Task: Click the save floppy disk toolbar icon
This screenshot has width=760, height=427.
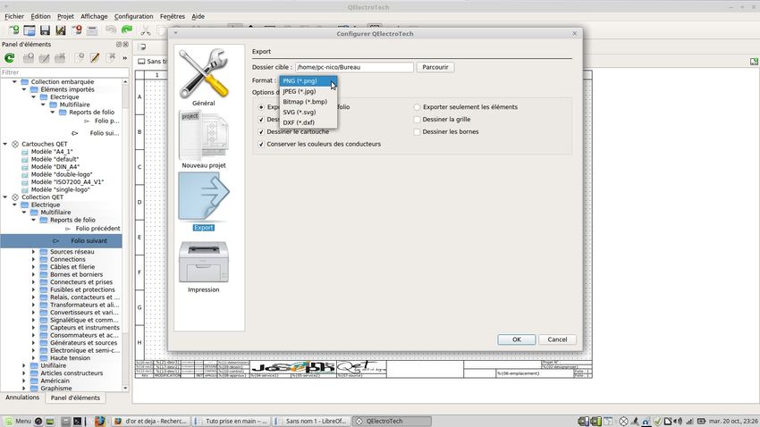Action: (45, 30)
